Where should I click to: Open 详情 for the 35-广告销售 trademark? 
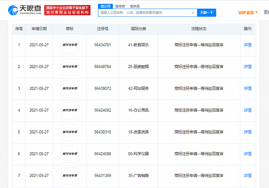(247, 175)
